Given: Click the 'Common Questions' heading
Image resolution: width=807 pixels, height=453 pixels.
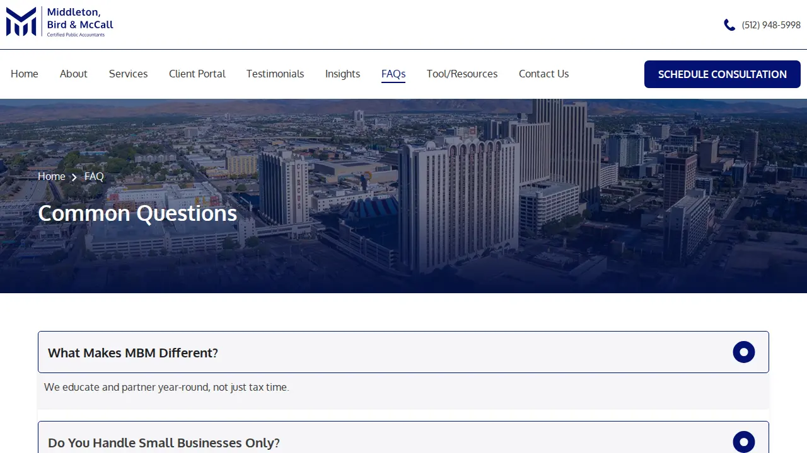Looking at the screenshot, I should pyautogui.click(x=137, y=213).
